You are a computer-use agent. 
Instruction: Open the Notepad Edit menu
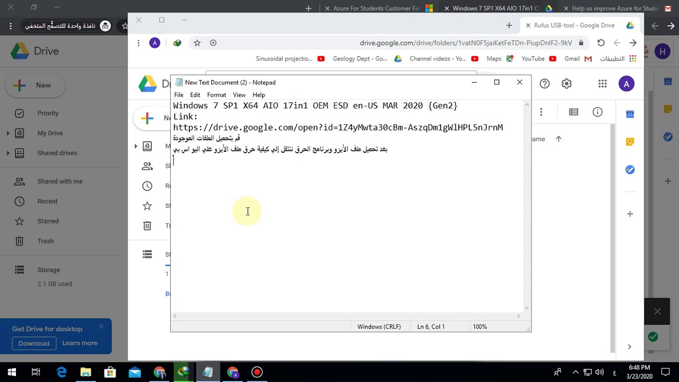point(195,95)
